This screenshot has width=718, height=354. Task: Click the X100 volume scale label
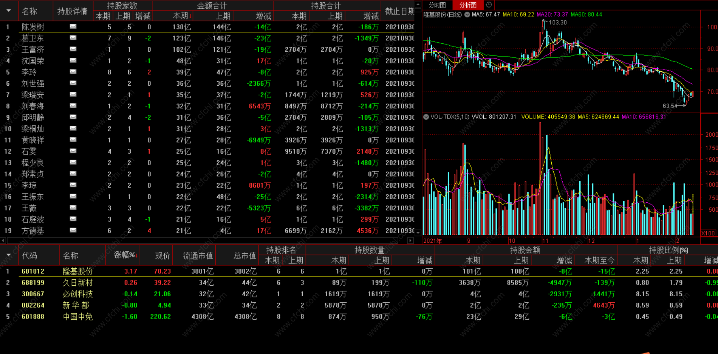(x=708, y=233)
